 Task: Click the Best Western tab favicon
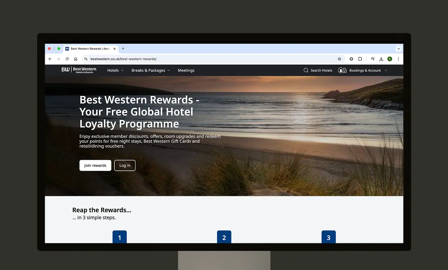tap(67, 49)
